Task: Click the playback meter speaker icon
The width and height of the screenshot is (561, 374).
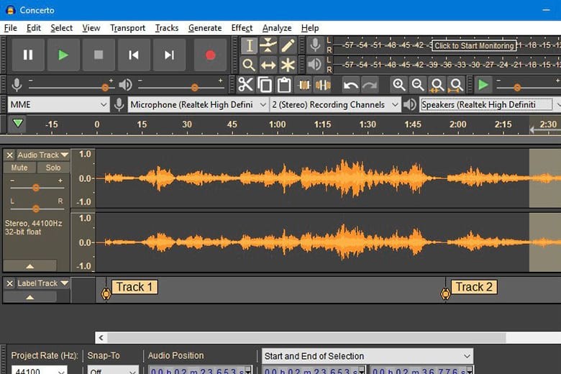Action: [315, 65]
